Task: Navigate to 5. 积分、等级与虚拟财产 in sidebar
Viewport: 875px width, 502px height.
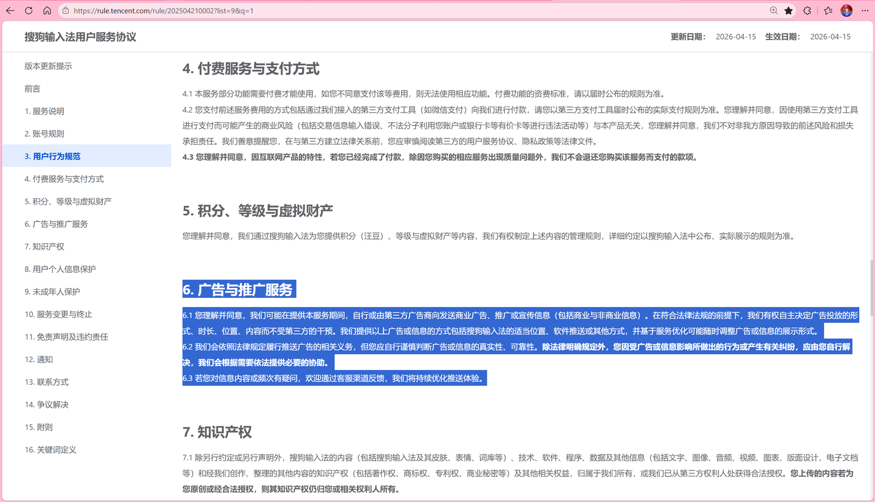Action: (68, 201)
